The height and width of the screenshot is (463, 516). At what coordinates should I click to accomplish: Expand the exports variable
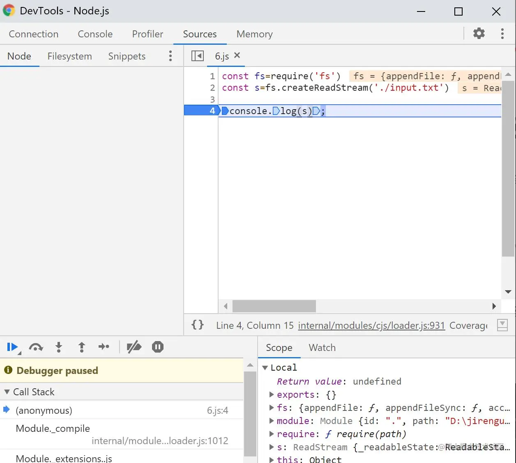coord(272,394)
